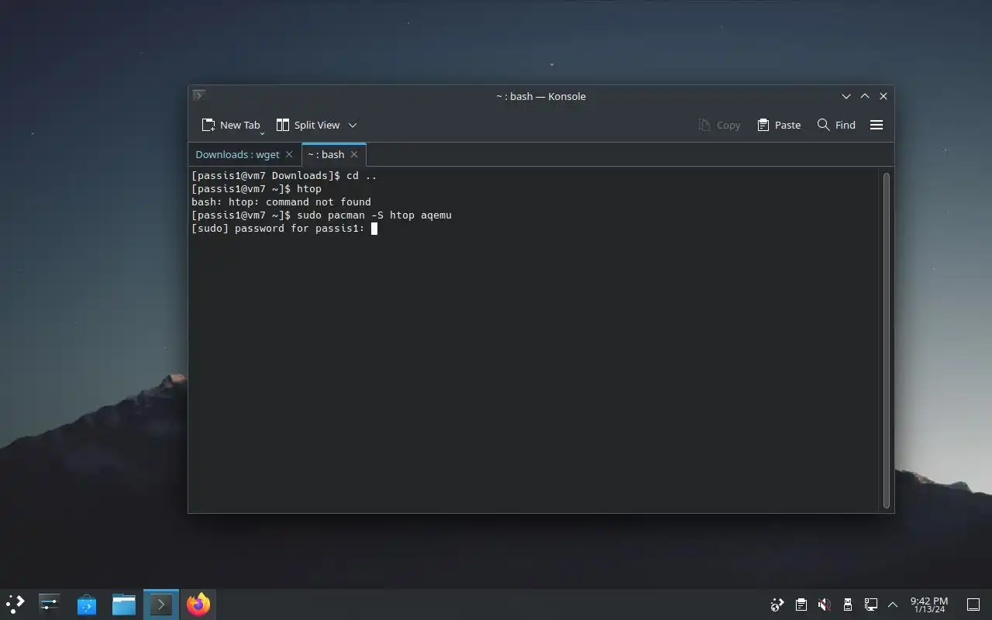Click the "[passis1@vm7 ~]$ htop" line
The height and width of the screenshot is (620, 992).
click(257, 189)
